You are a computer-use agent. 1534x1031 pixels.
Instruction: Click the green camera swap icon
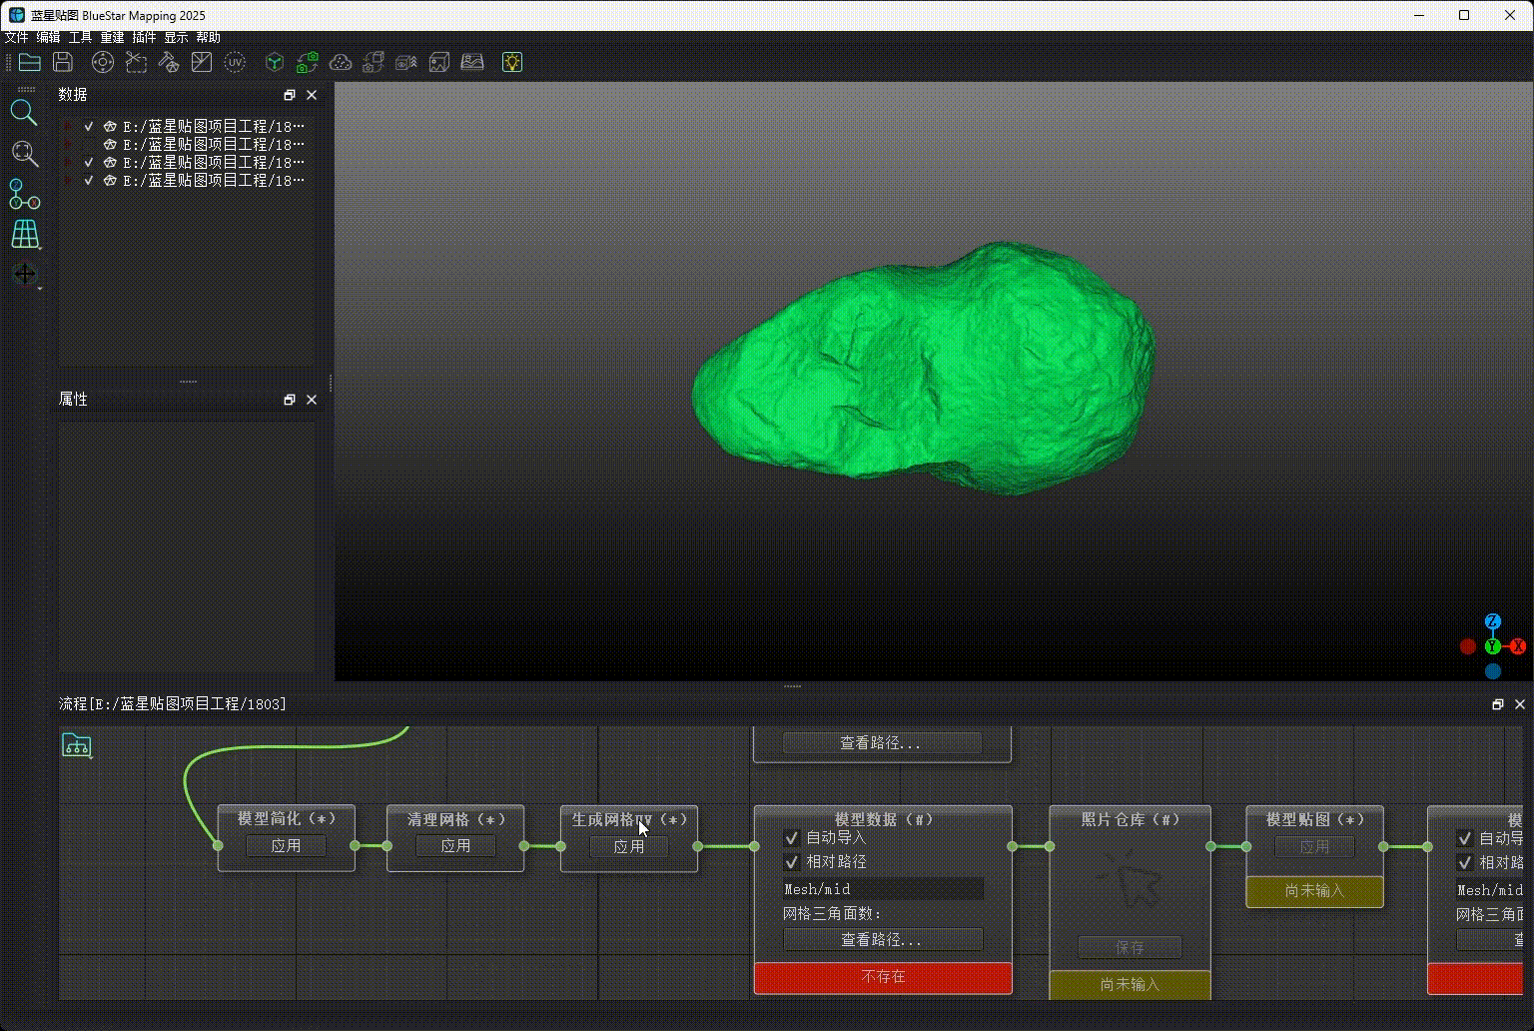(x=308, y=62)
